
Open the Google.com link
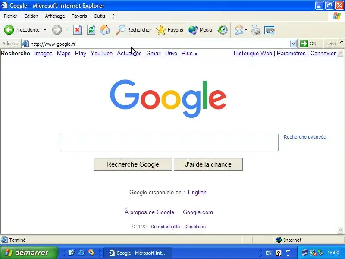pyautogui.click(x=198, y=212)
